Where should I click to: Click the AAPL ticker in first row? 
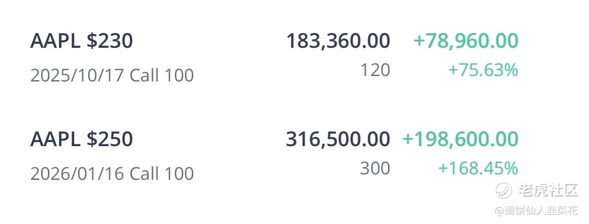55,41
